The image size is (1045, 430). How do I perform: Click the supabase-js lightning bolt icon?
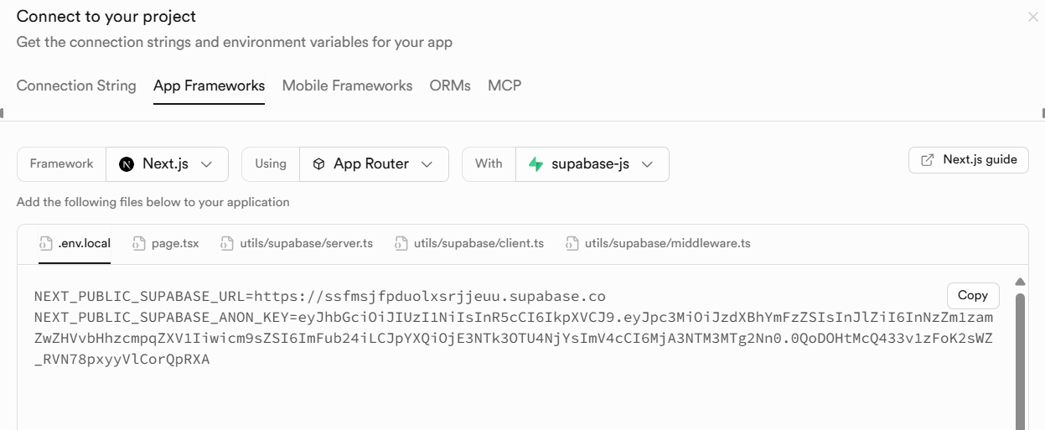click(535, 164)
